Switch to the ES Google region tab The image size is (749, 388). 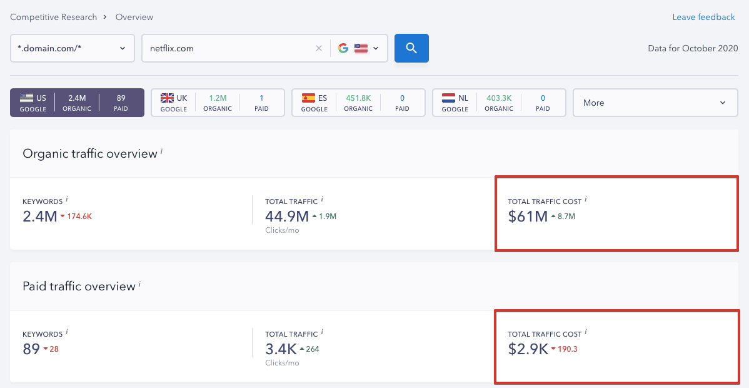tap(358, 103)
